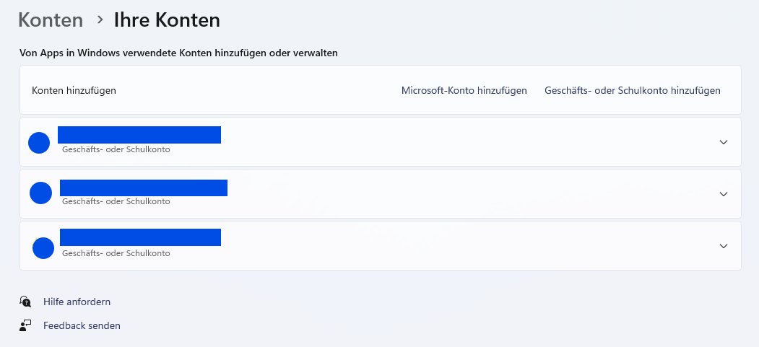Click the first account's redacted name

(139, 135)
